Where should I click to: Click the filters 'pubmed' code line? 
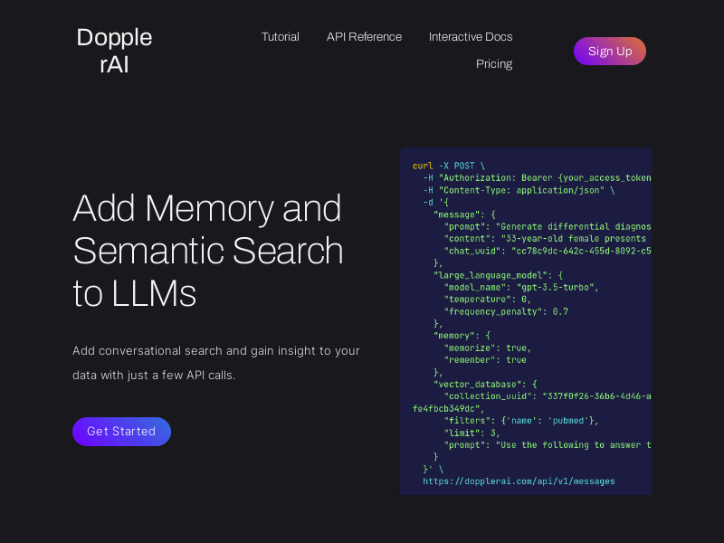tap(521, 421)
